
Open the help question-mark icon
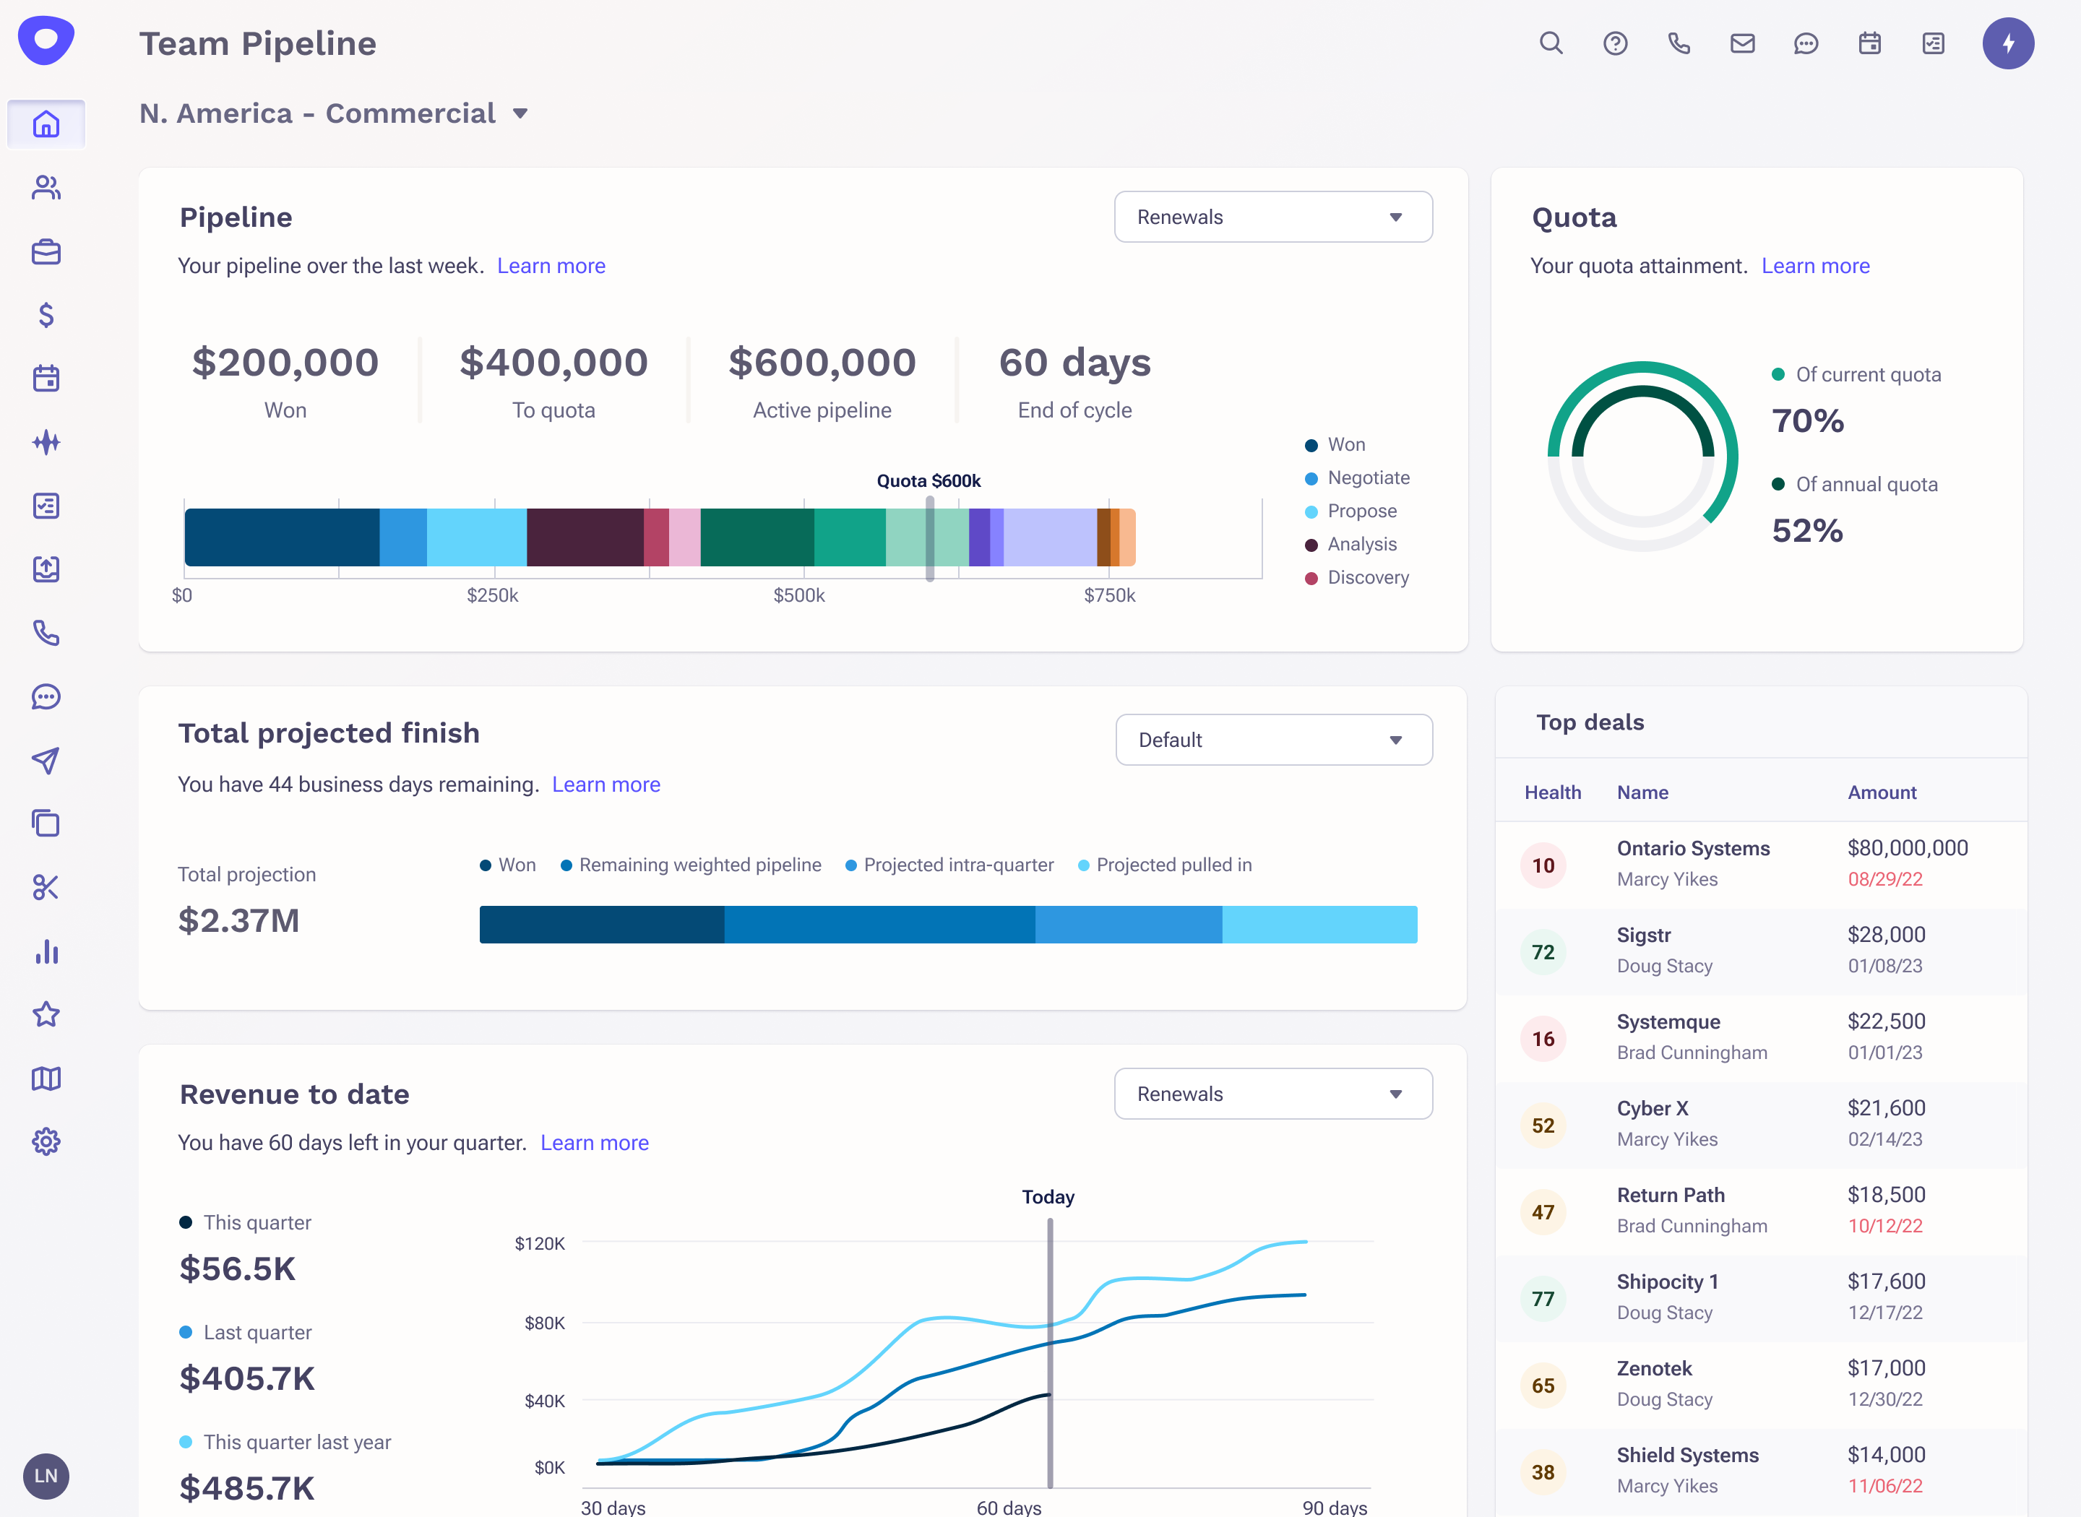pos(1614,43)
